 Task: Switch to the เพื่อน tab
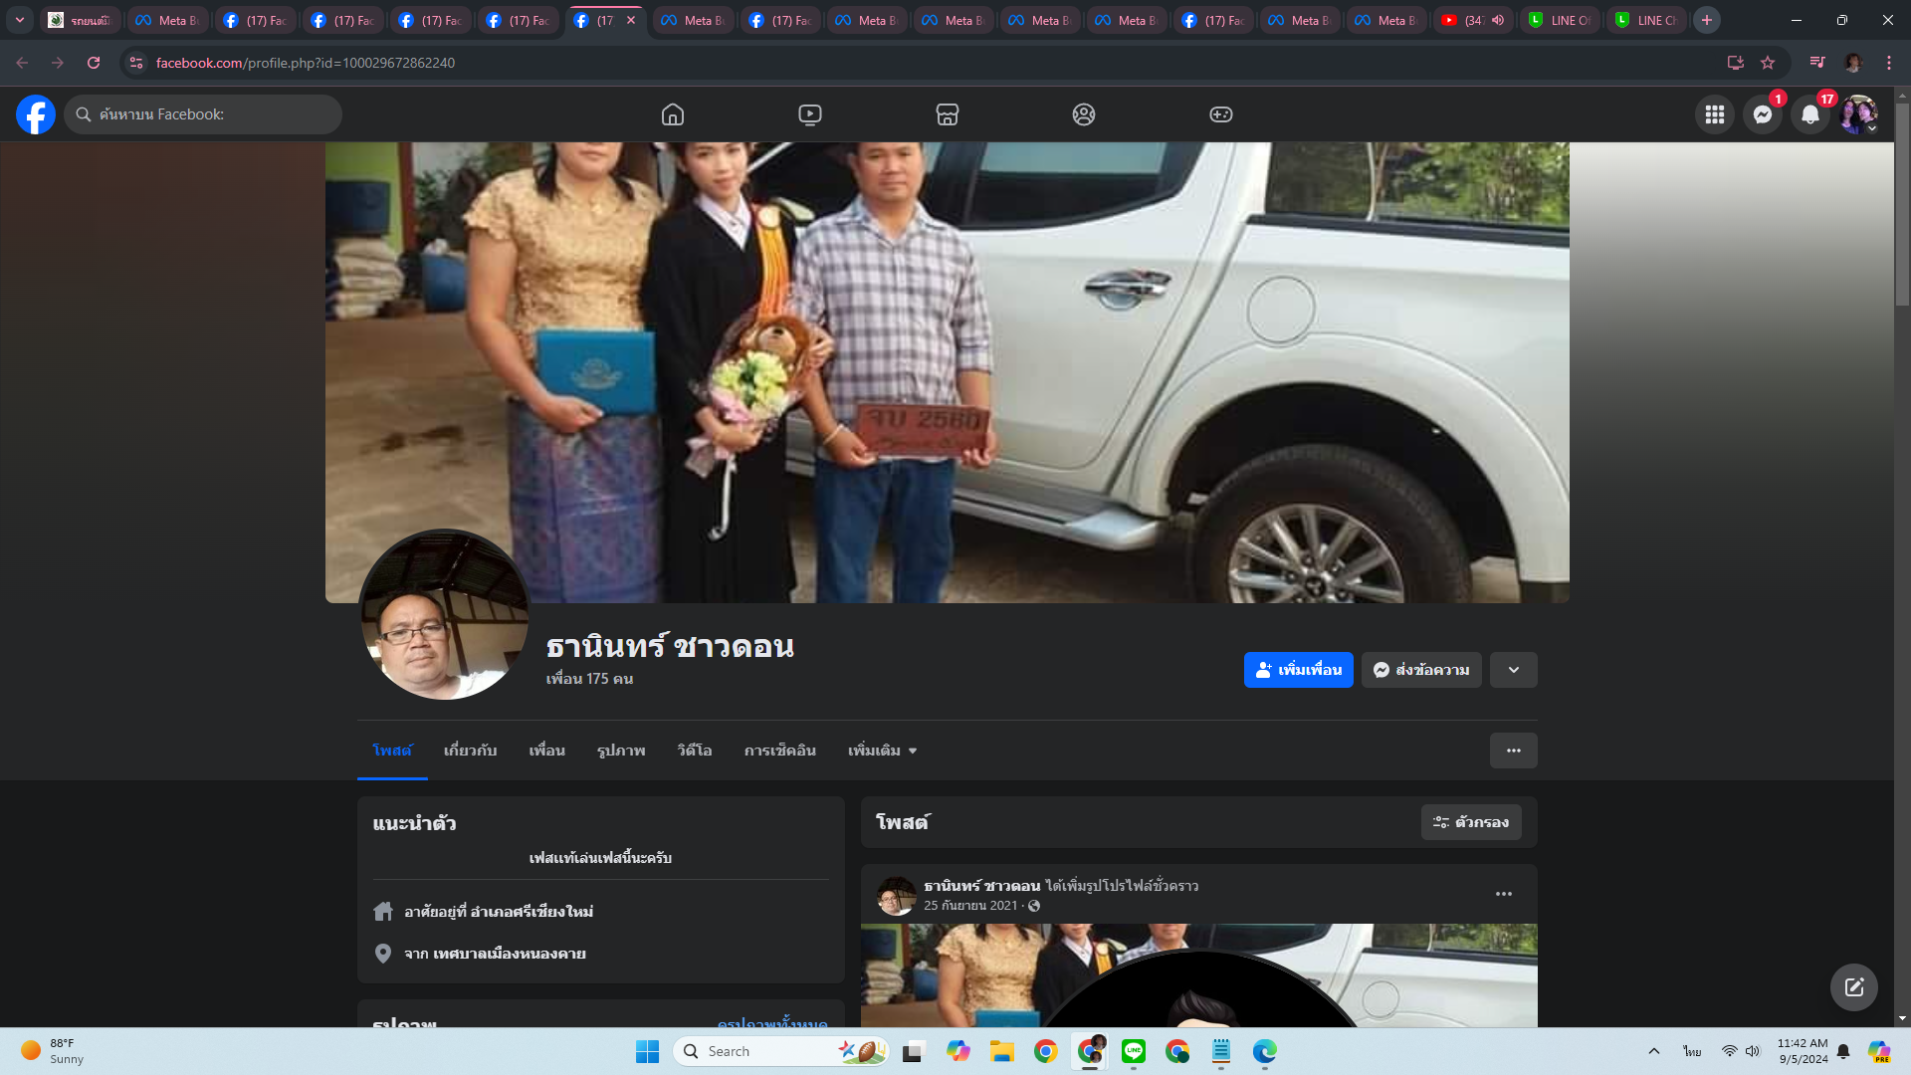(x=546, y=751)
